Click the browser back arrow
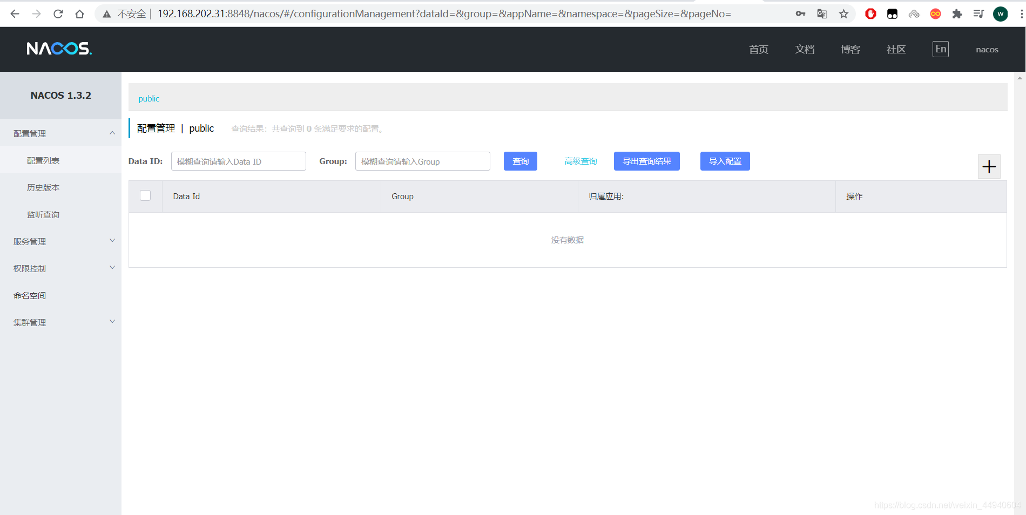This screenshot has width=1026, height=515. click(15, 14)
